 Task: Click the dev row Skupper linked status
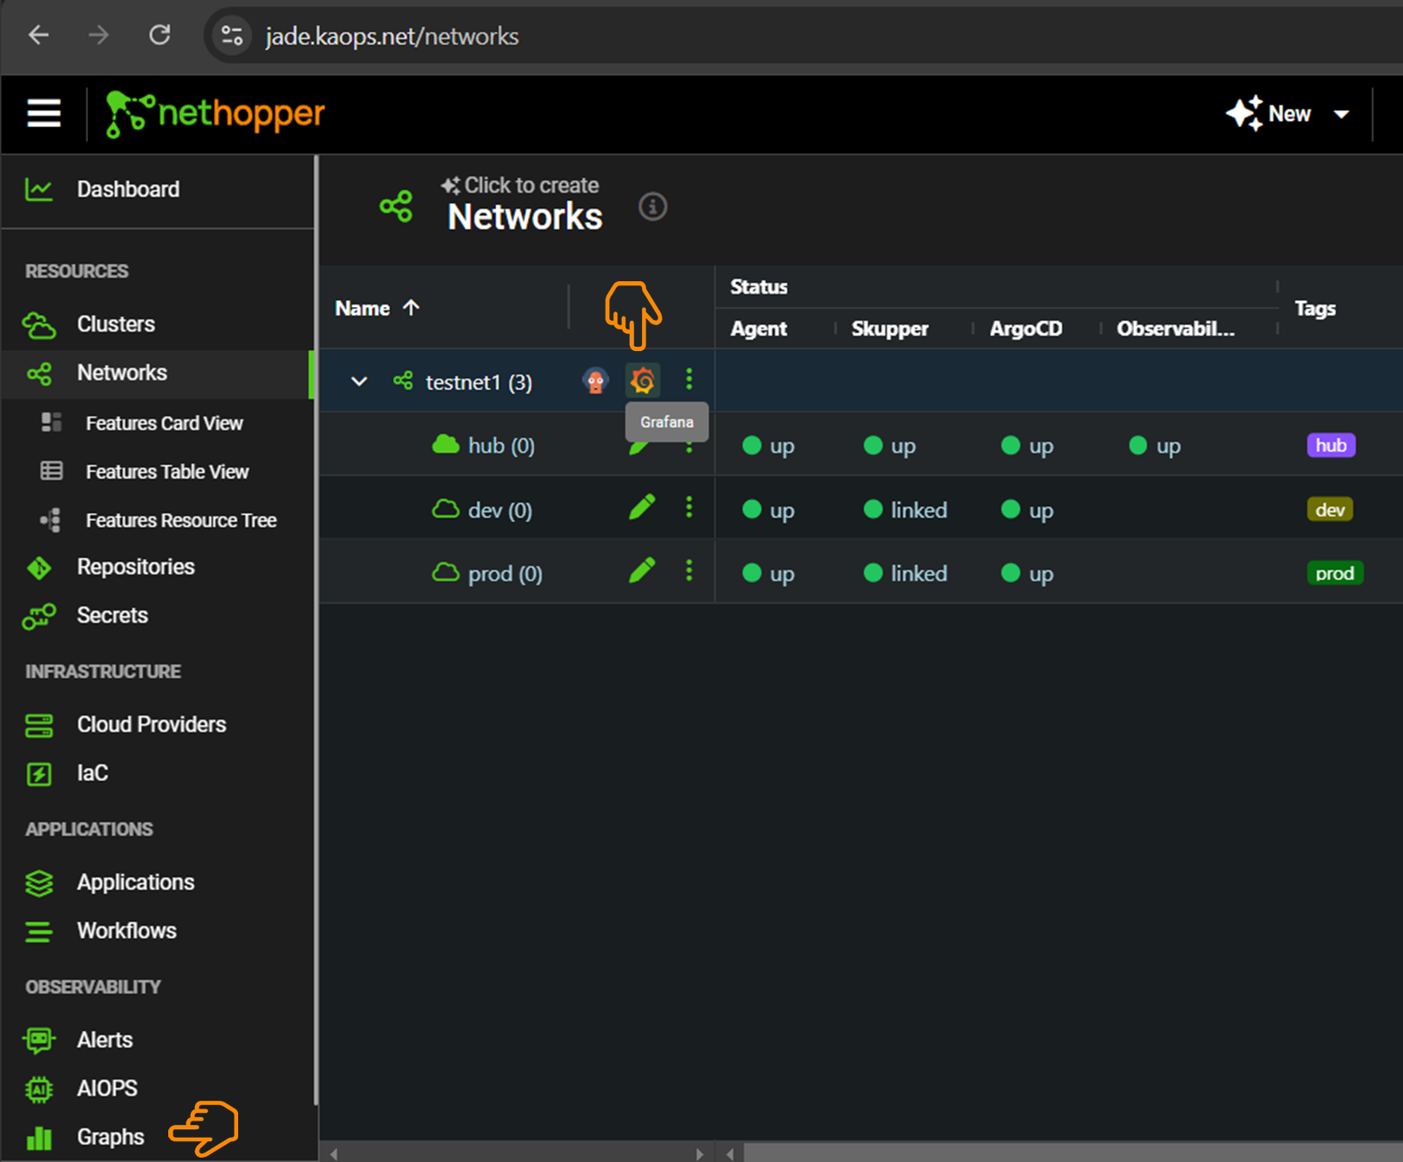[x=905, y=510]
